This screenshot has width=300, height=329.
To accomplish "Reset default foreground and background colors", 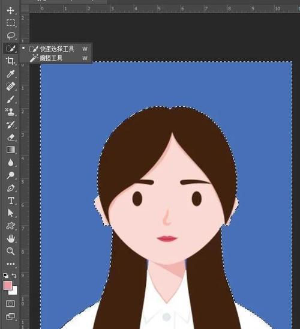I will [x=6, y=276].
